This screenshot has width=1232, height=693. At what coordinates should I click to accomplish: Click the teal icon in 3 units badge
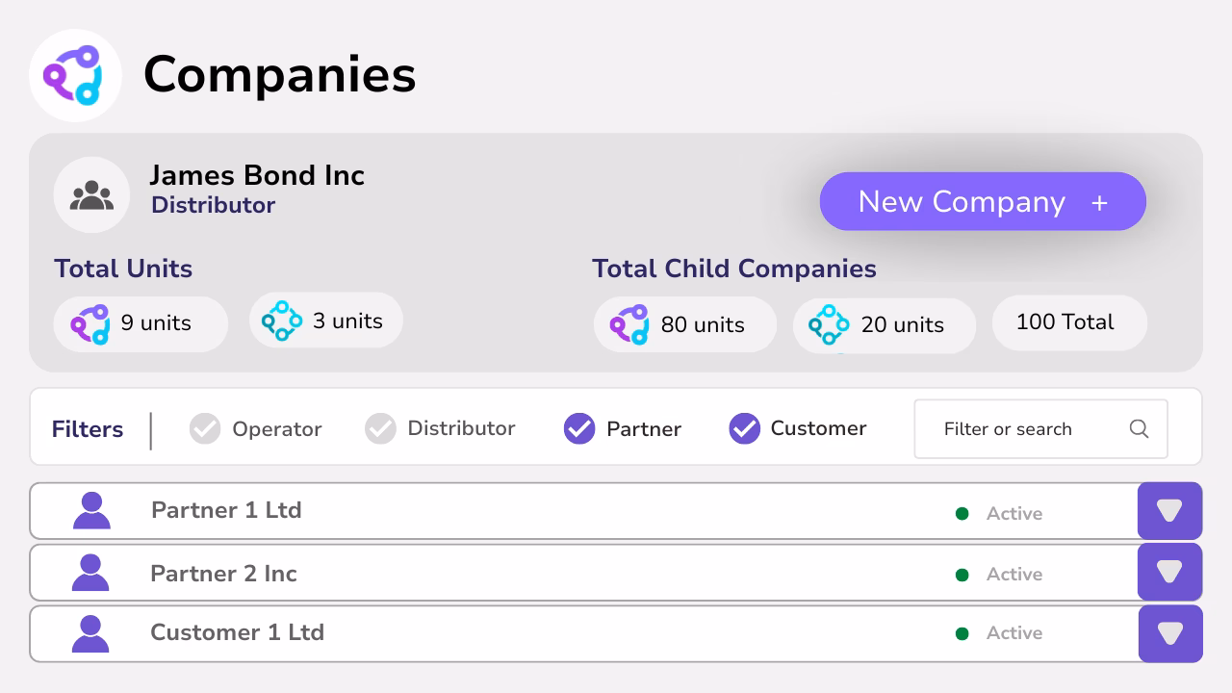tap(282, 321)
